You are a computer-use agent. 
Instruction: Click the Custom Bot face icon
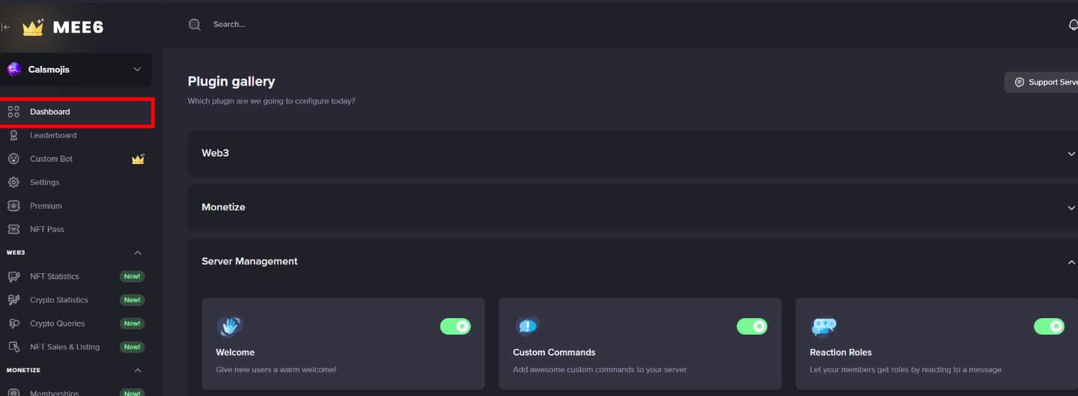pyautogui.click(x=13, y=159)
